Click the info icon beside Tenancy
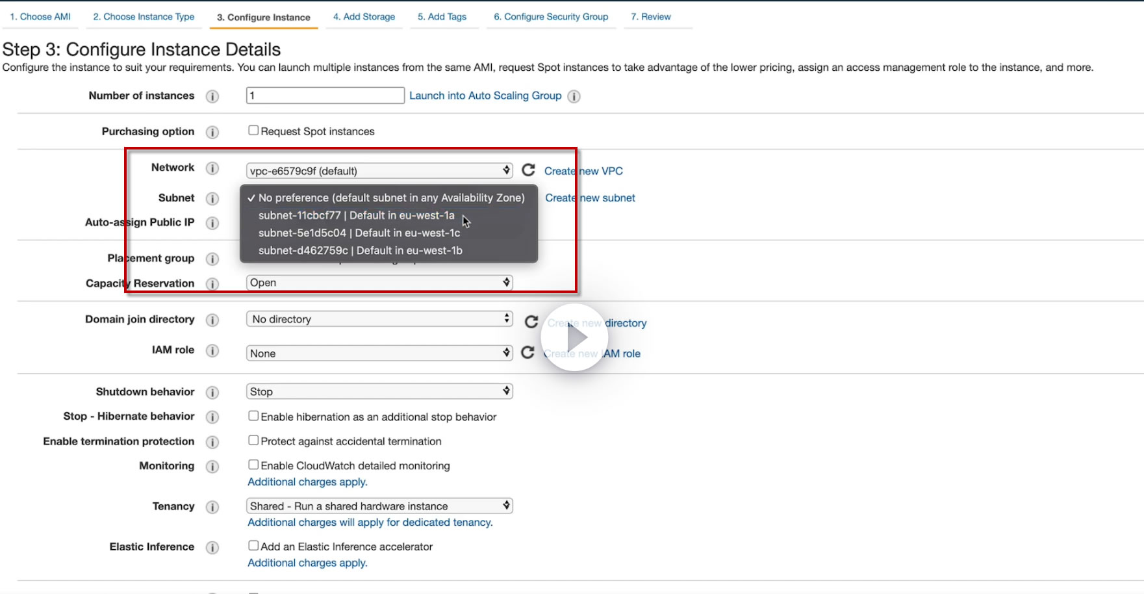The width and height of the screenshot is (1144, 594). tap(212, 507)
